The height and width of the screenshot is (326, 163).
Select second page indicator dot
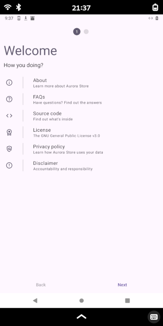click(x=86, y=32)
